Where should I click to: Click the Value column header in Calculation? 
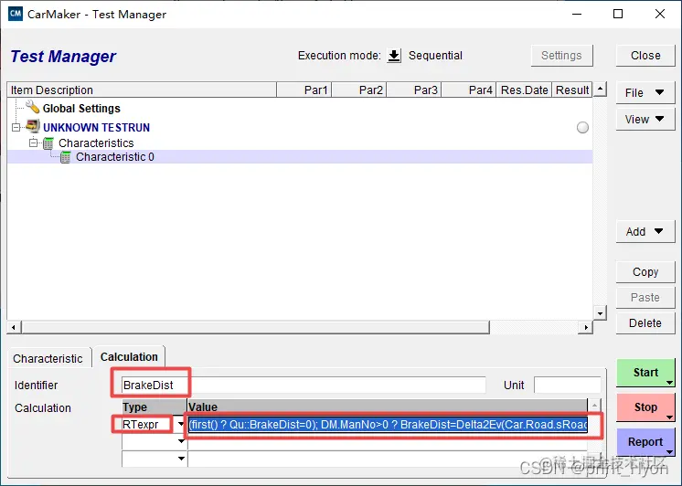(x=387, y=407)
